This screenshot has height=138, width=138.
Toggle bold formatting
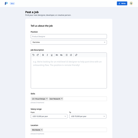tap(43, 55)
